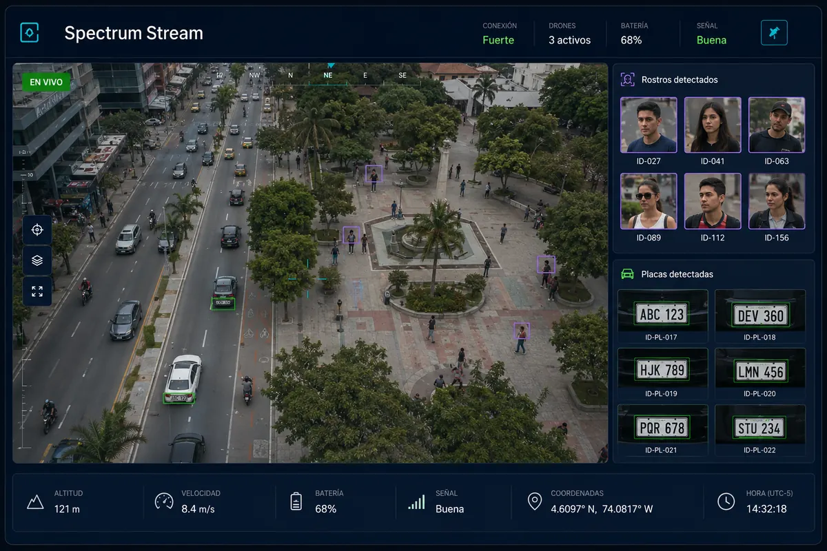Click the NW compass heading label
The width and height of the screenshot is (827, 551).
tap(254, 75)
